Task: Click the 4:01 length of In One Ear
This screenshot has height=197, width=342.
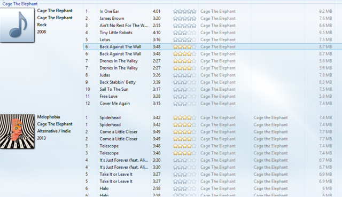Action: coord(157,11)
